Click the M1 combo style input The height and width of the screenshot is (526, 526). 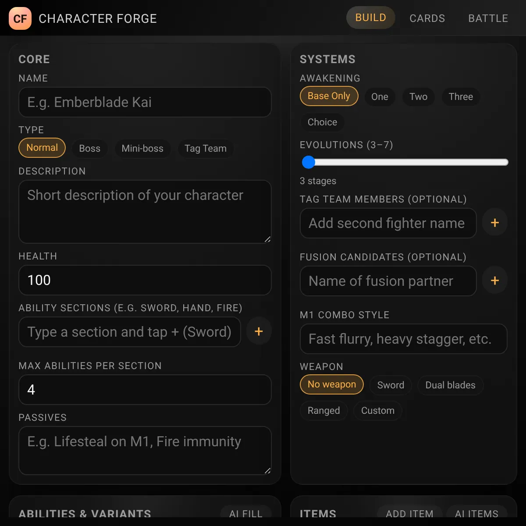tap(404, 339)
